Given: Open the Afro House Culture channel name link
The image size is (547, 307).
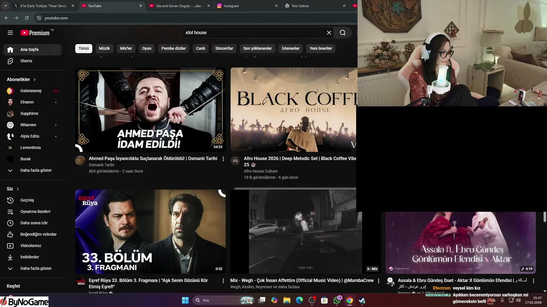Looking at the screenshot, I should [x=261, y=171].
